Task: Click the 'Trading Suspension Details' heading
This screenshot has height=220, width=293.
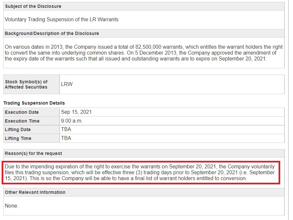Action: click(34, 103)
